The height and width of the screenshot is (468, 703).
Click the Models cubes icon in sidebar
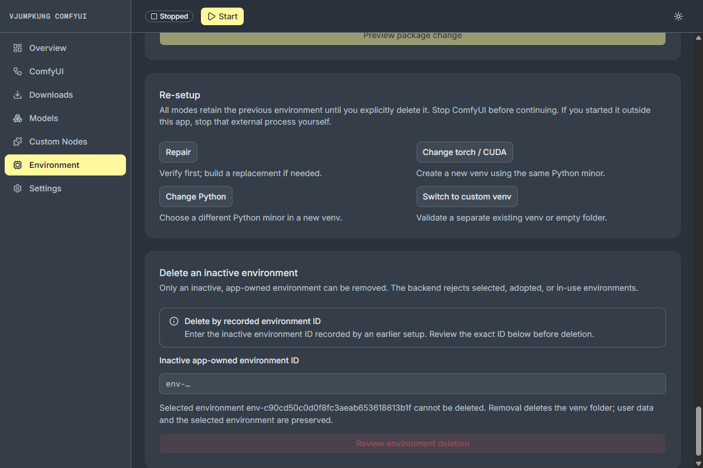coord(18,118)
